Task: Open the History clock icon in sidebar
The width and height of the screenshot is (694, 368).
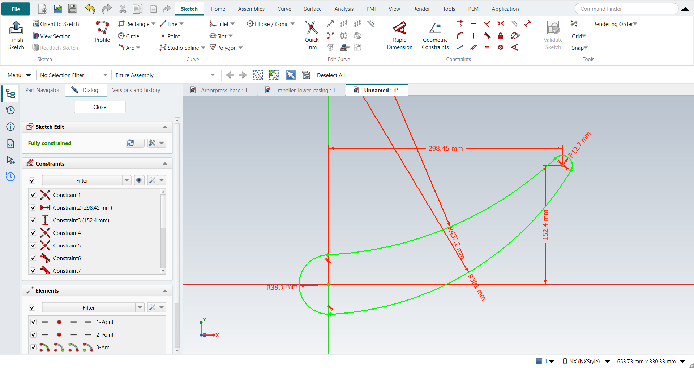Action: 10,110
